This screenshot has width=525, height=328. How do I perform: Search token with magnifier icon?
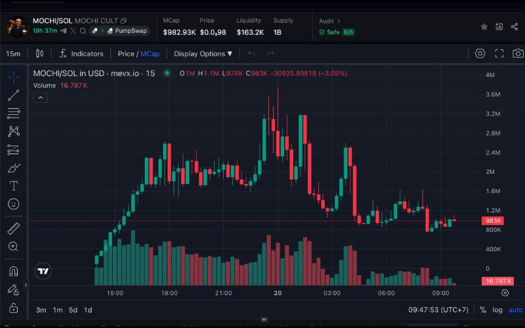(x=83, y=31)
